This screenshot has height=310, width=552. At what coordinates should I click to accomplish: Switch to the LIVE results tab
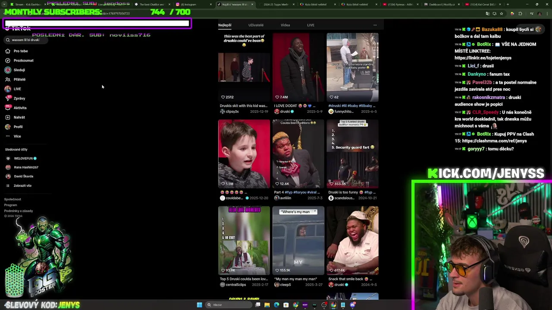click(310, 25)
